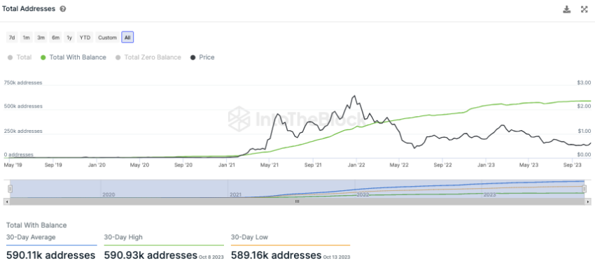Hide the Price series
The image size is (595, 265).
click(x=202, y=57)
